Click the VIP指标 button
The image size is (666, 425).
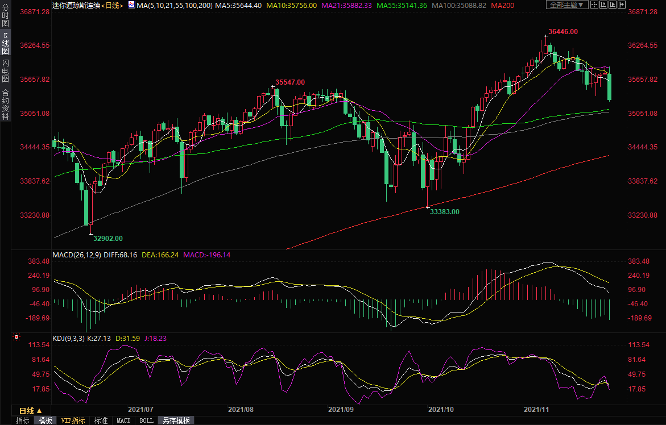(73, 420)
